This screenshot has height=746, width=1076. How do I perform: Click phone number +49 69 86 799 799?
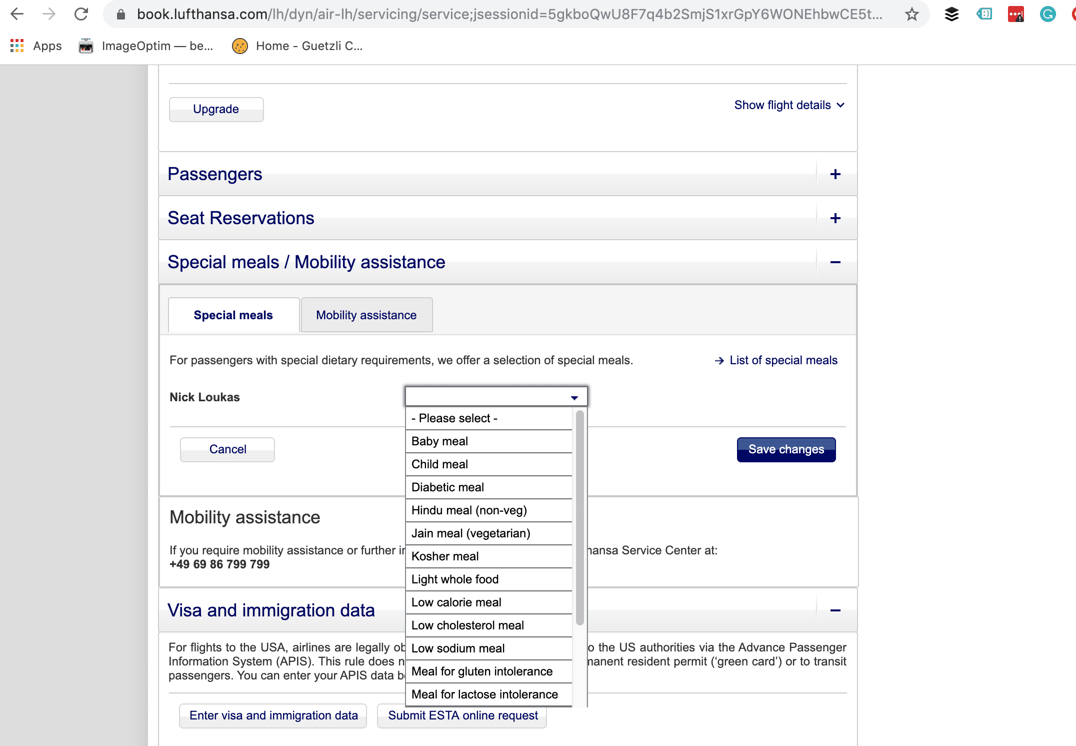click(x=219, y=564)
